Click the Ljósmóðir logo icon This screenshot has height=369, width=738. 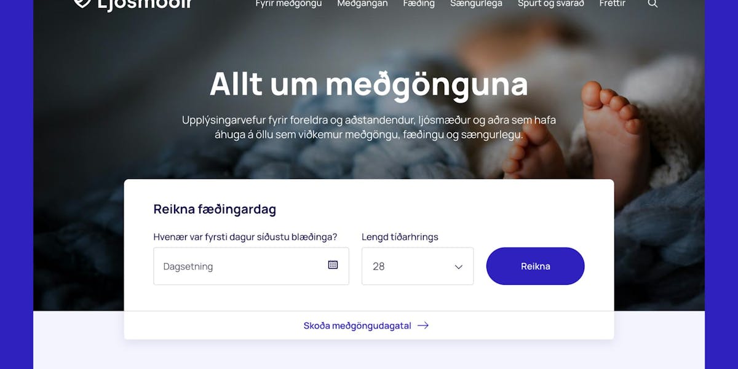pos(82,2)
